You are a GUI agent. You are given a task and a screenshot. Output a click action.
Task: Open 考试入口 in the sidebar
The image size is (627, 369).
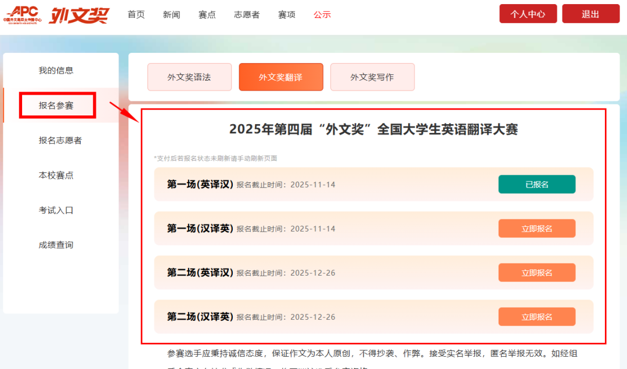[56, 210]
